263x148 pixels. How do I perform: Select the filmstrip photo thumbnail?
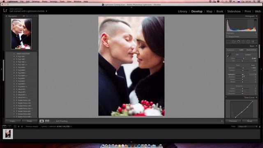pos(8,134)
